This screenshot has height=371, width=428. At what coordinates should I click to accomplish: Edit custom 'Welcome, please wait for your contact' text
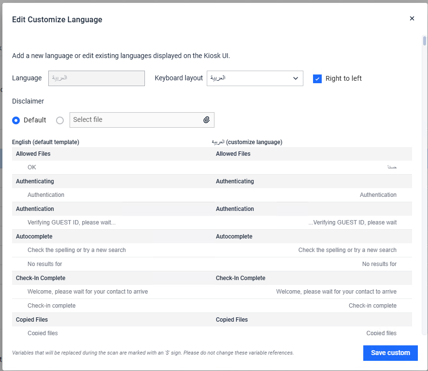pyautogui.click(x=313, y=292)
